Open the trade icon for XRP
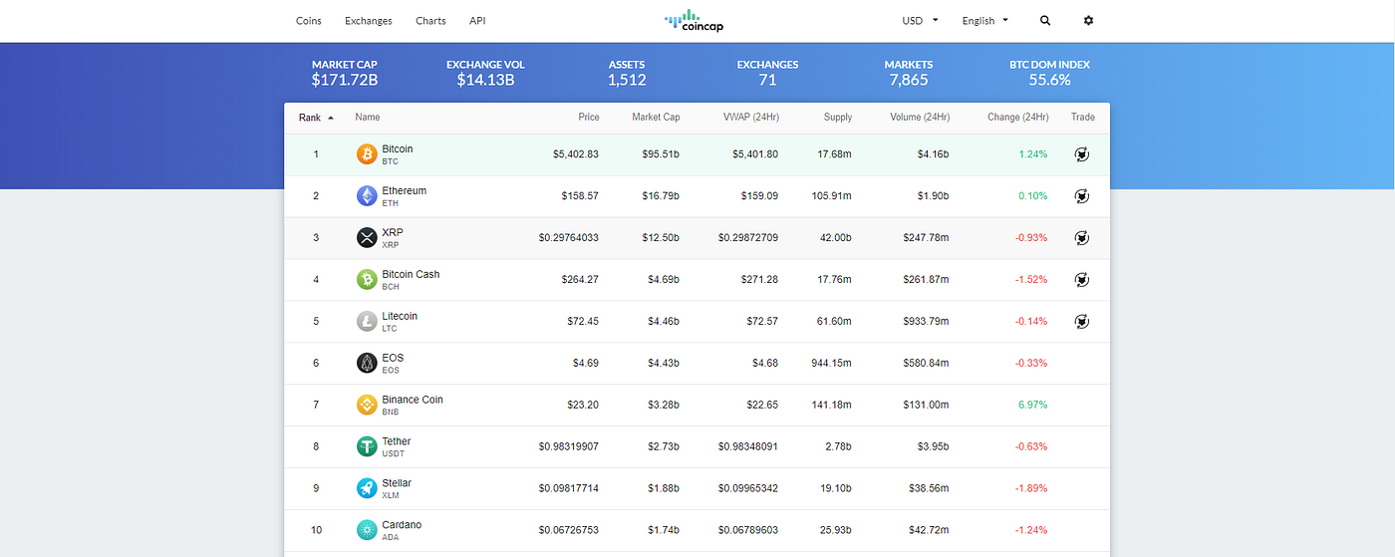The height and width of the screenshot is (557, 1395). [1082, 238]
